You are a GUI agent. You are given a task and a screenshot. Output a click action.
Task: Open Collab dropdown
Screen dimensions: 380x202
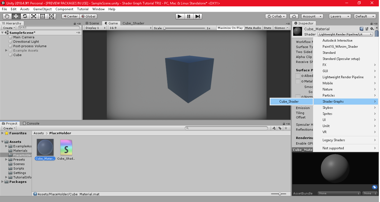tap(276, 16)
